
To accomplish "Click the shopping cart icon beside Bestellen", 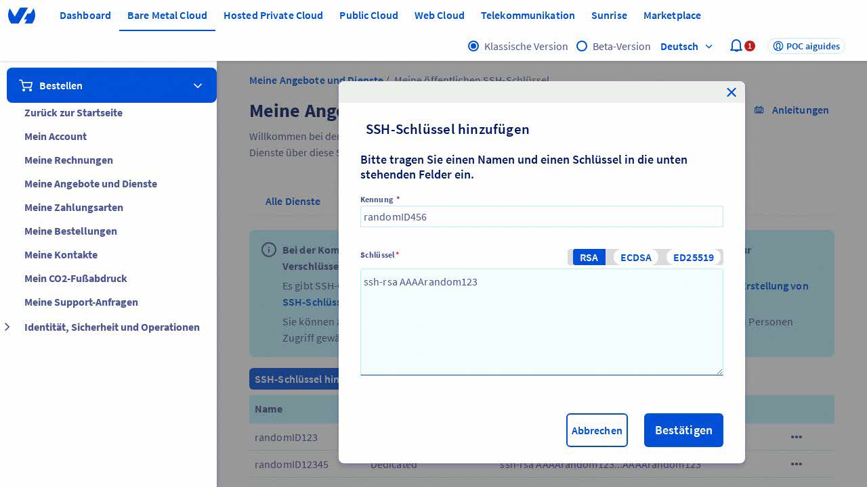I will click(26, 85).
